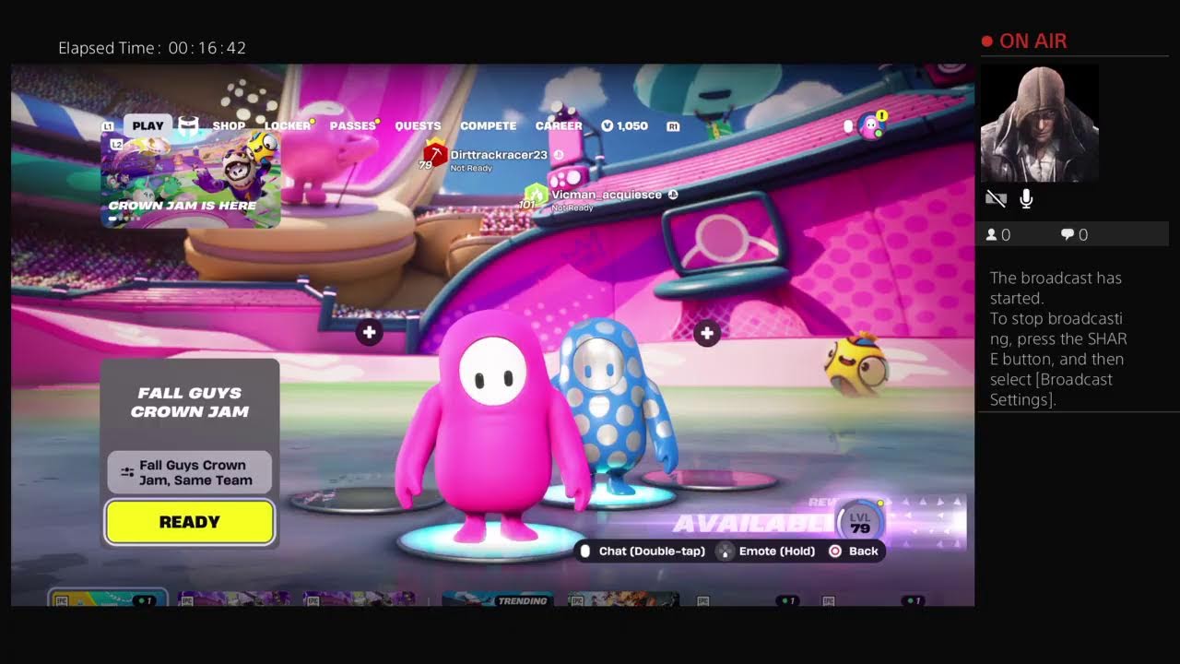
Task: Click the AVAILABLE rewards banner
Action: [751, 524]
